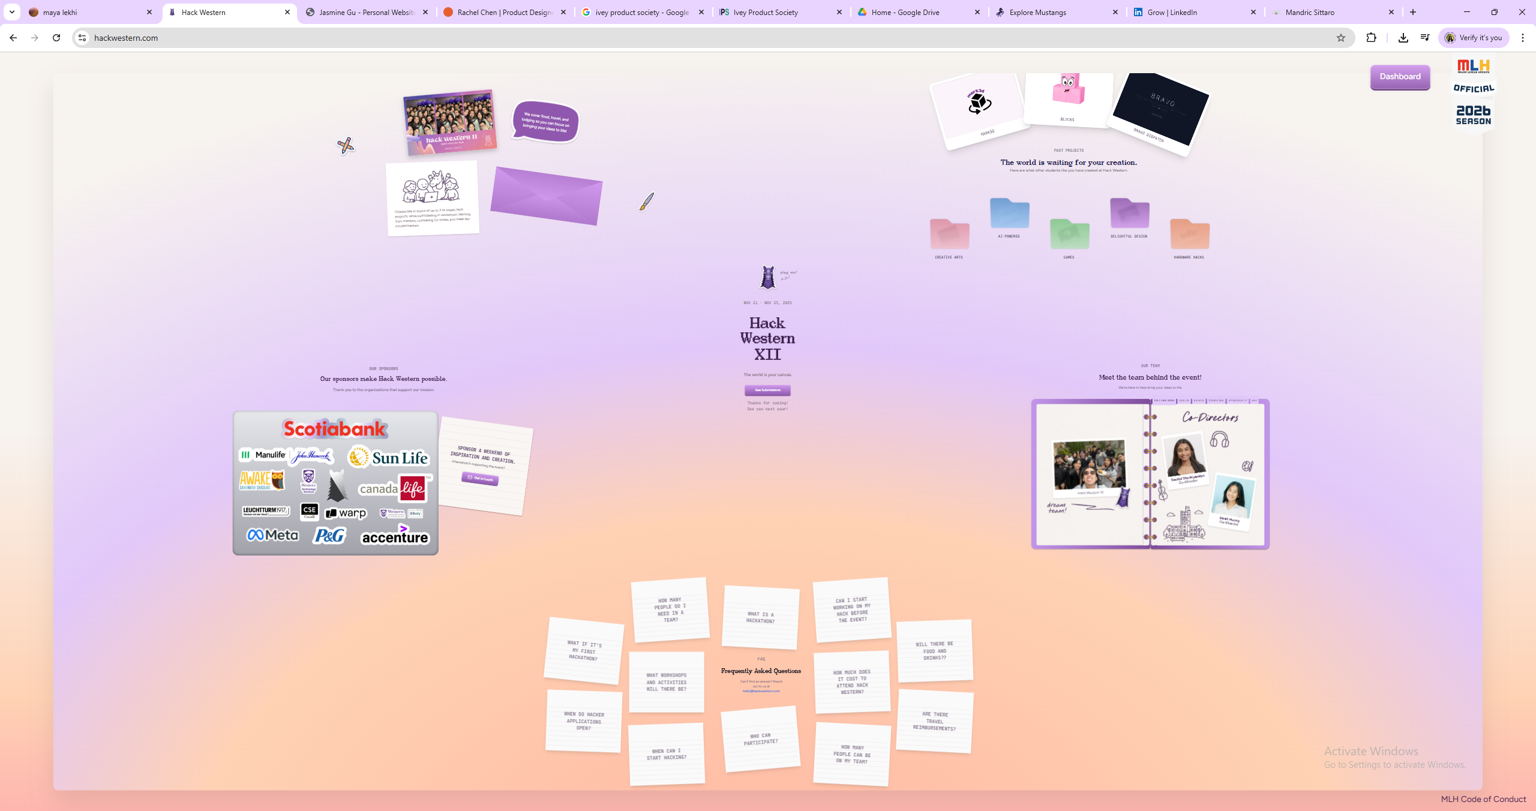
Task: Click the paintbrush sticker near the envelope
Action: (646, 202)
